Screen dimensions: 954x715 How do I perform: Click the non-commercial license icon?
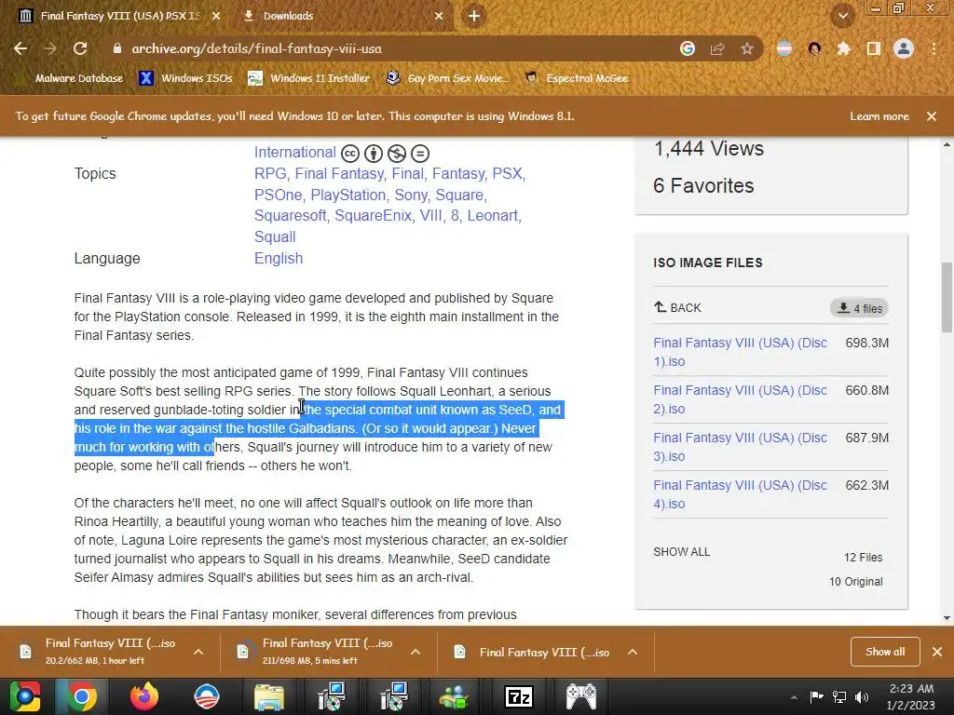[397, 154]
